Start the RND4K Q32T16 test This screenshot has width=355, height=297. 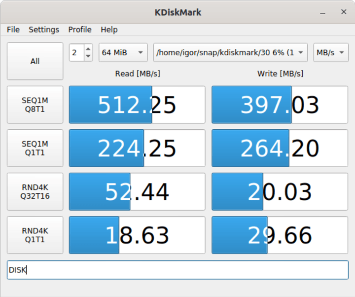[x=35, y=191]
